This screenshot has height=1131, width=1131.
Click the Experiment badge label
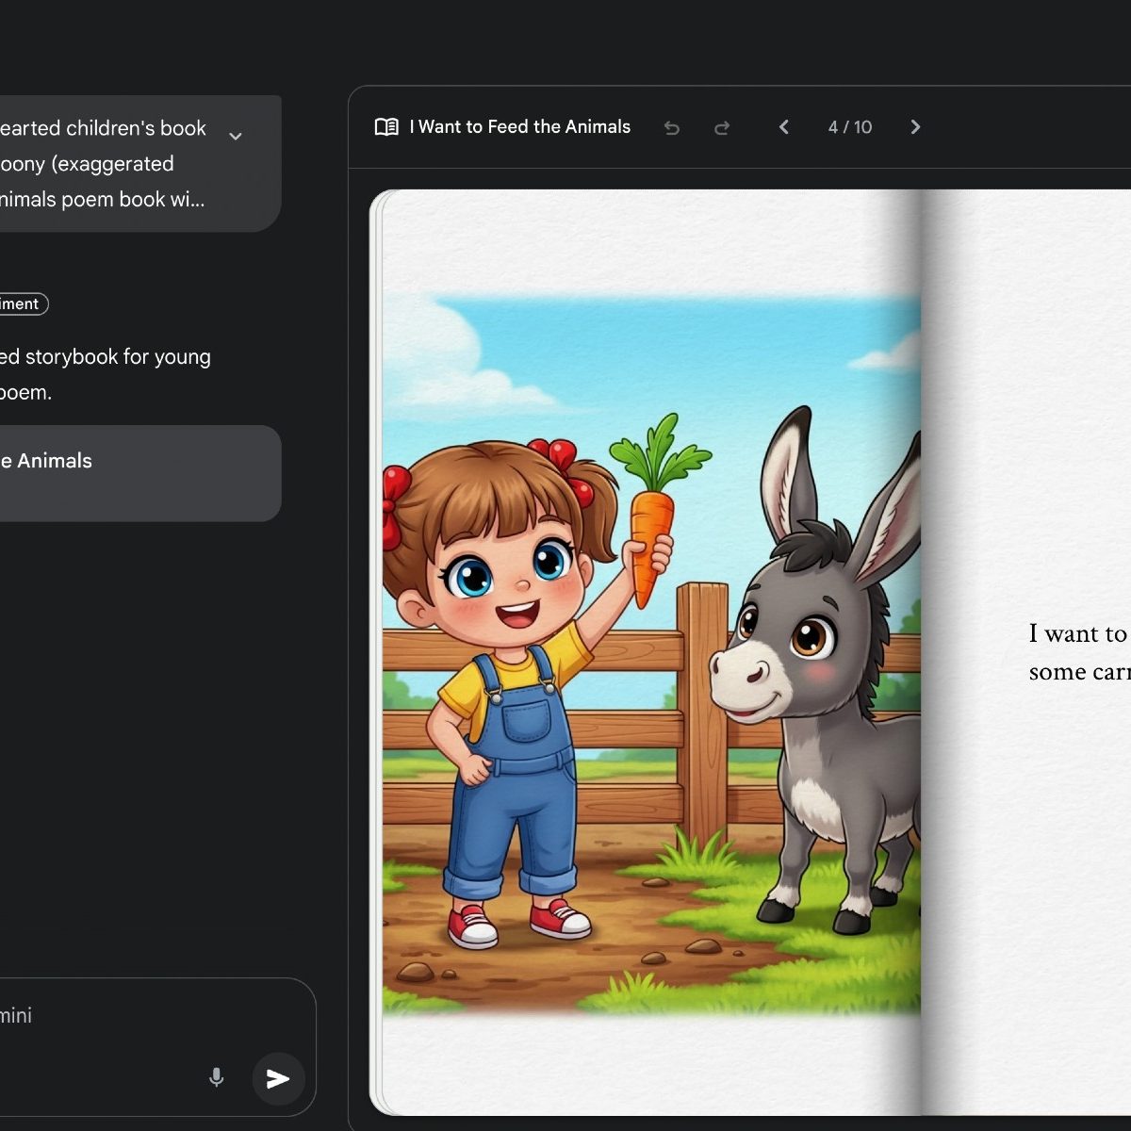(x=21, y=303)
